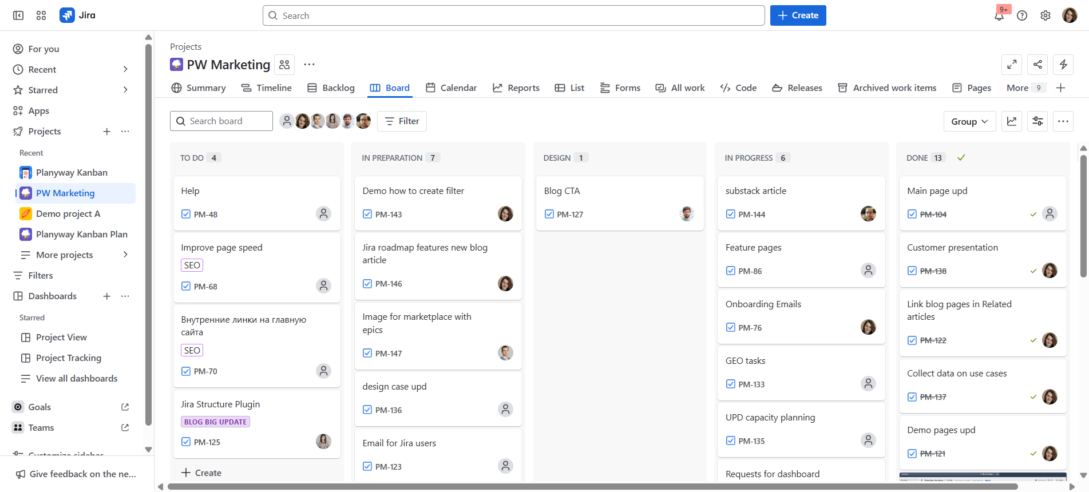Open the app switcher grid icon
The image size is (1089, 492).
click(41, 15)
